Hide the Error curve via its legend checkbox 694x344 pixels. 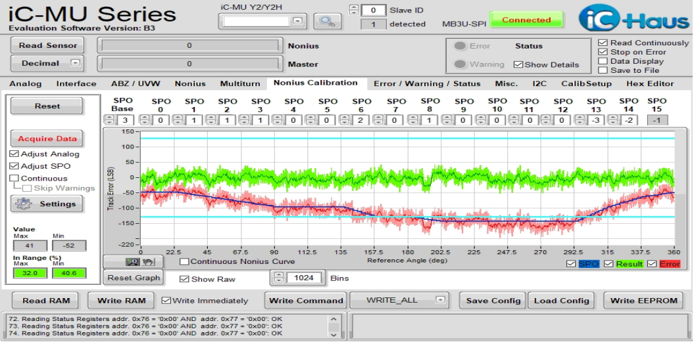[653, 264]
